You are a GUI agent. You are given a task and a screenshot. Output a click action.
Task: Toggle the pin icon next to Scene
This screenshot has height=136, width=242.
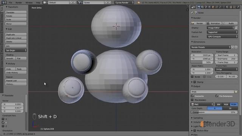[192, 12]
